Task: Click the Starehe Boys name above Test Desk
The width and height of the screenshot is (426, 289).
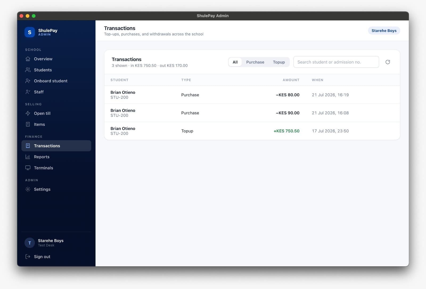Action: click(x=51, y=241)
